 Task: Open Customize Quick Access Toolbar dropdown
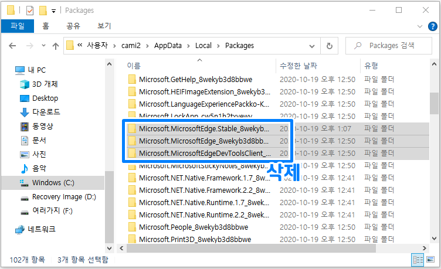pyautogui.click(x=53, y=11)
